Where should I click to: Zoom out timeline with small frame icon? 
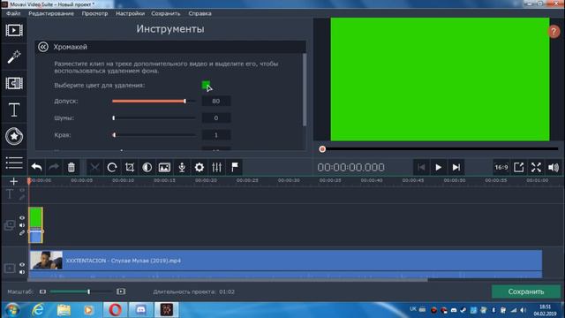pos(43,291)
